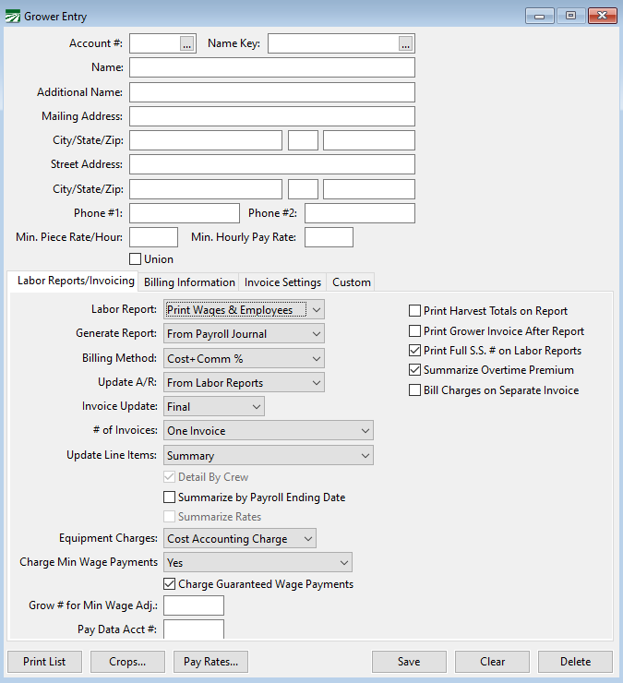Click the Pay Rates... button
The image size is (623, 683).
click(211, 662)
